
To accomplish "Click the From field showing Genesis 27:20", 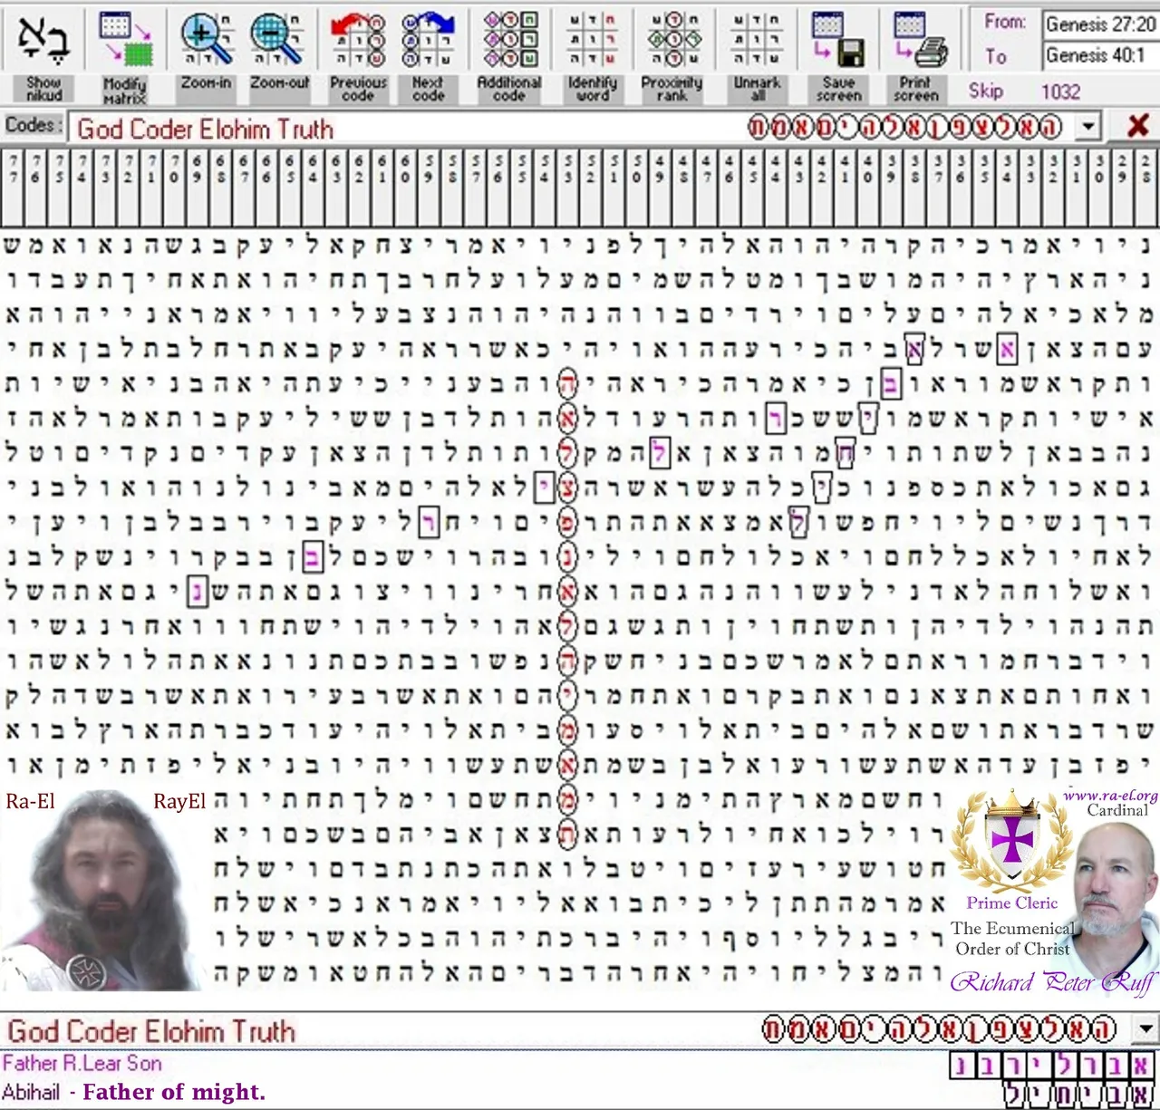I will point(1100,24).
